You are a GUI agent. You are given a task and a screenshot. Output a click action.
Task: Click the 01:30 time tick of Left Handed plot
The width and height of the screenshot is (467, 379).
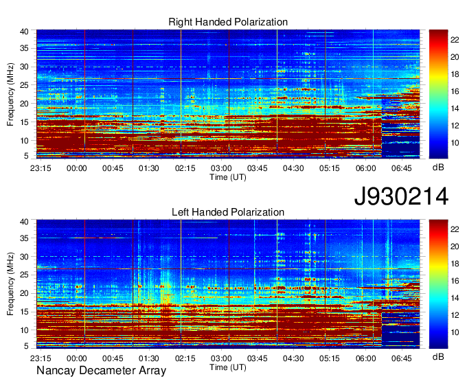pyautogui.click(x=149, y=358)
